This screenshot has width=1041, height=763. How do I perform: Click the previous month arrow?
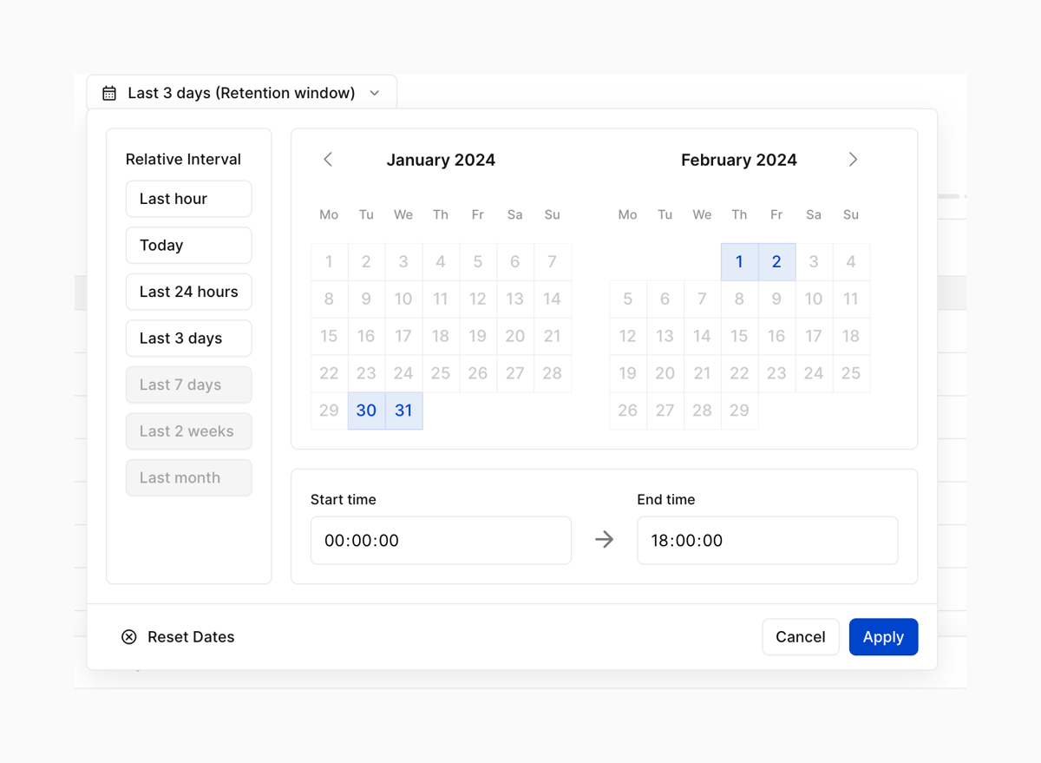pos(328,160)
